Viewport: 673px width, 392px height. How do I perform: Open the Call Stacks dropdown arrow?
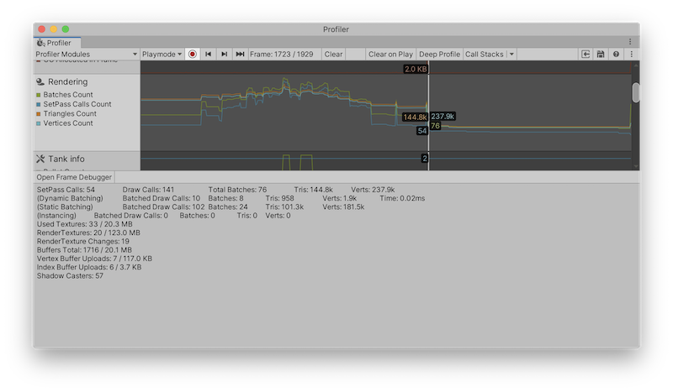[x=511, y=54]
